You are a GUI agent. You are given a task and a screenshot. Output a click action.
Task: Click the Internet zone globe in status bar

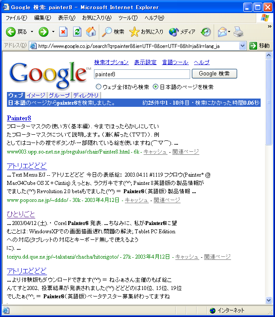(212, 310)
